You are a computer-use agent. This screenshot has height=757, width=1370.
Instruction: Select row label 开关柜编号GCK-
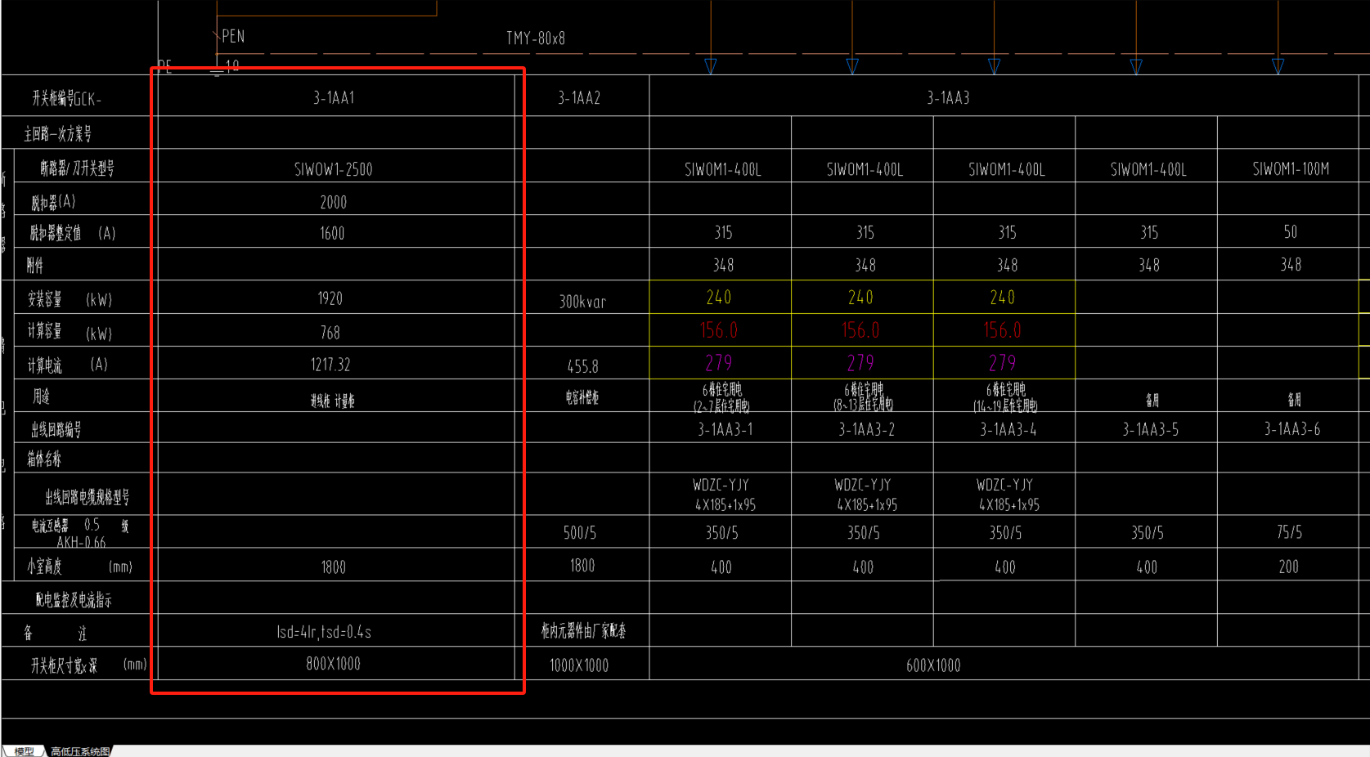coord(66,99)
